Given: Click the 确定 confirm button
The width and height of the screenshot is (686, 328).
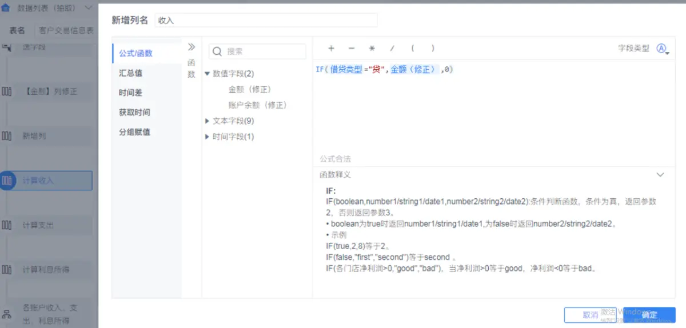Looking at the screenshot, I should coord(649,315).
